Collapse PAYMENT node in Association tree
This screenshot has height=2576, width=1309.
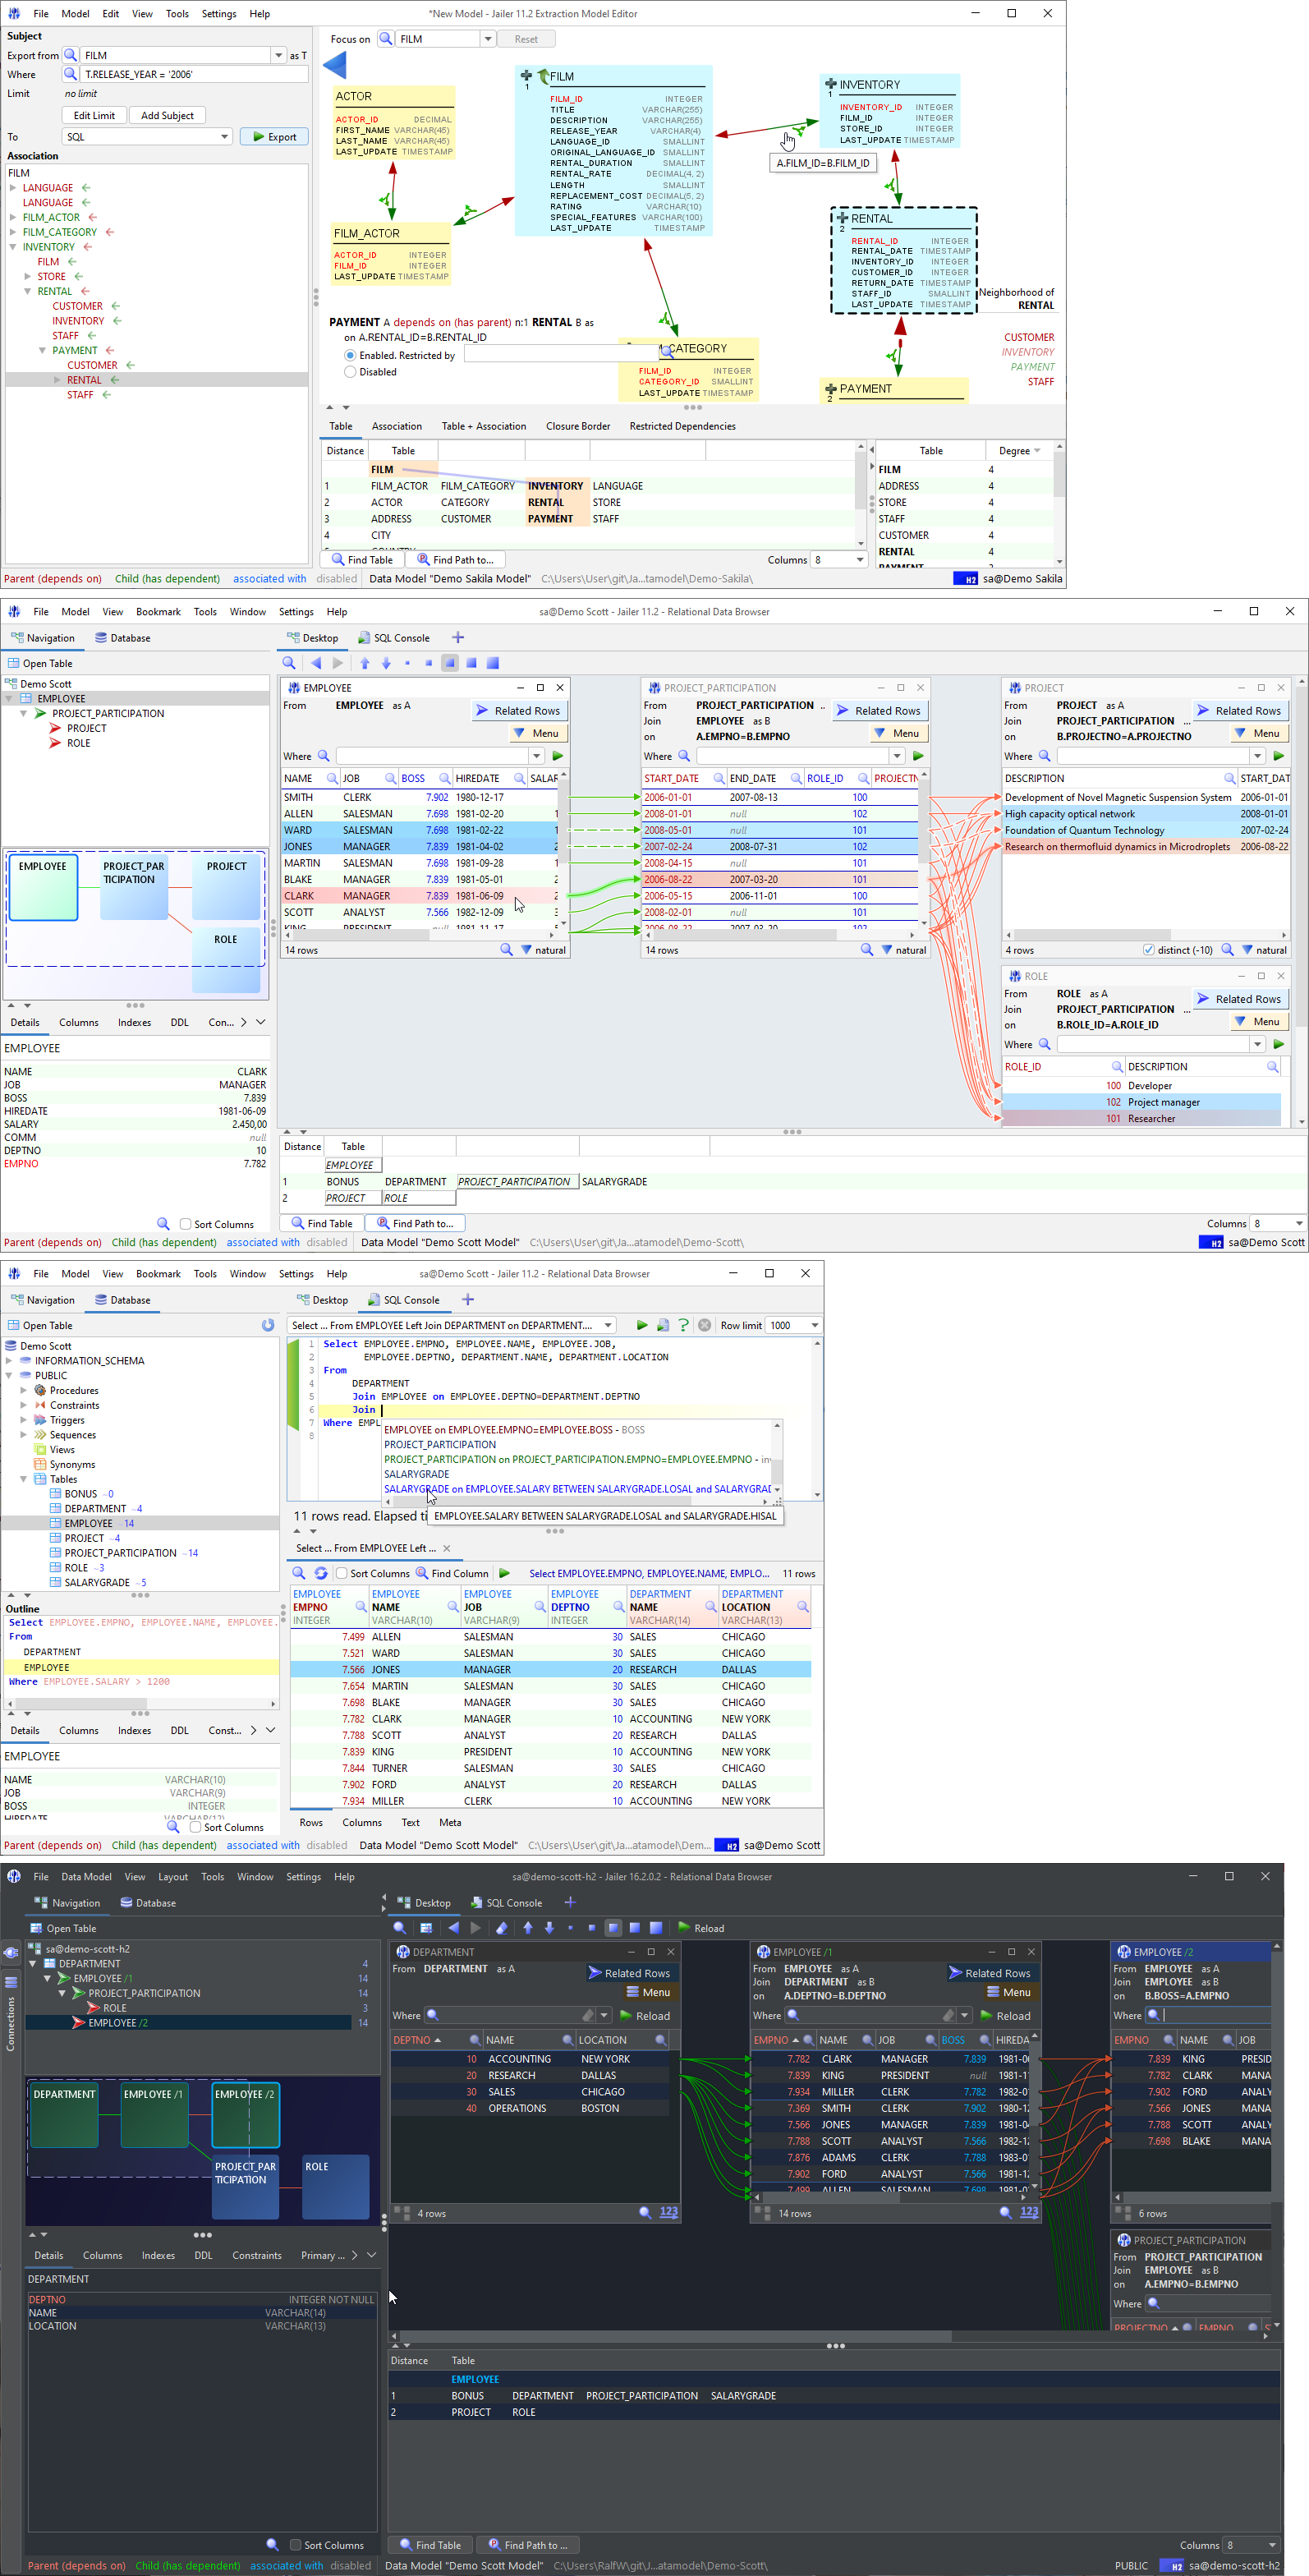tap(42, 351)
